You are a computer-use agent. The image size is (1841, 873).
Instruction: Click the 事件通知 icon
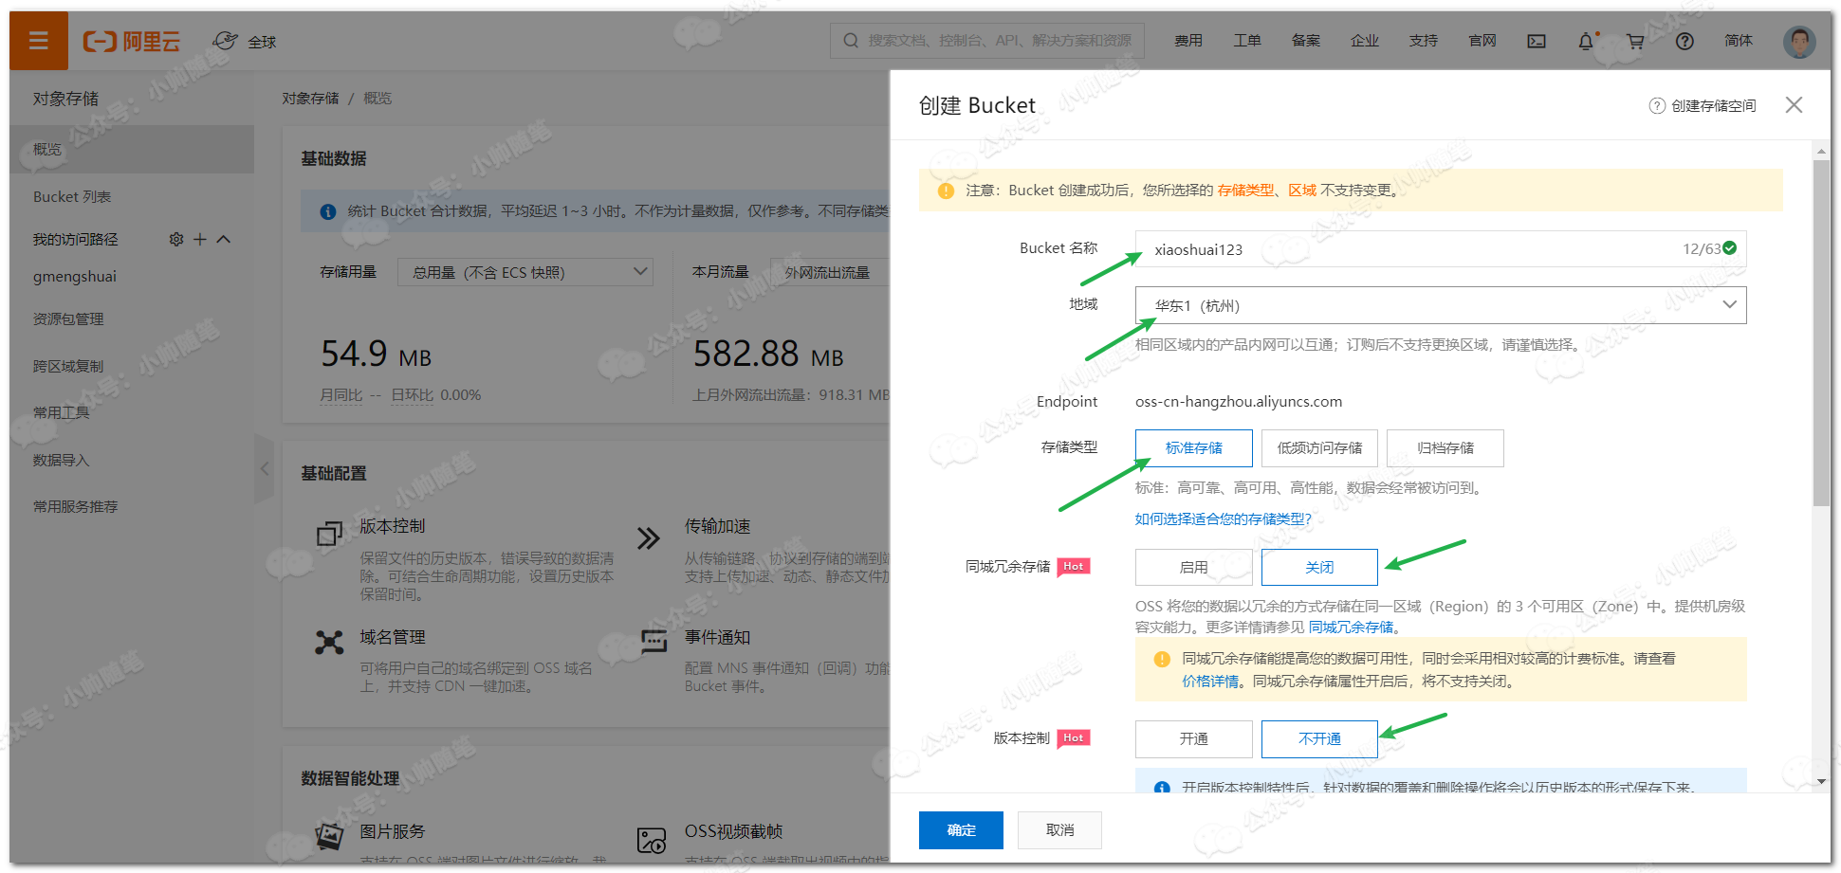coord(654,643)
